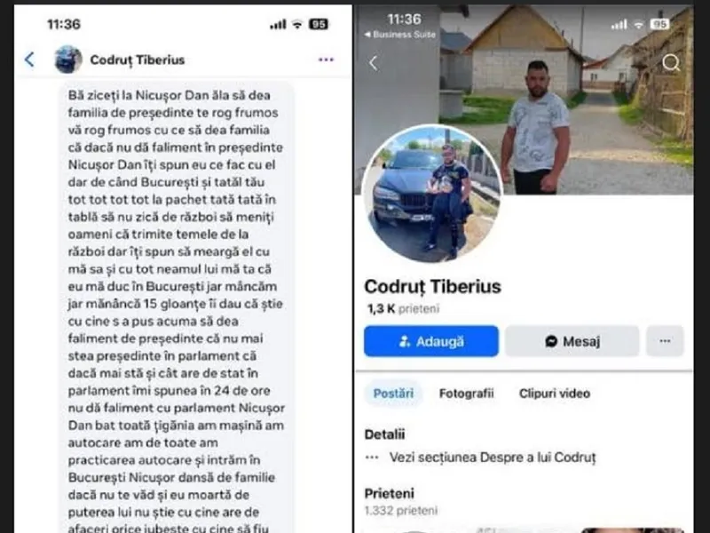This screenshot has width=710, height=533.
Task: Switch to the Clipuri video tab
Action: point(555,394)
